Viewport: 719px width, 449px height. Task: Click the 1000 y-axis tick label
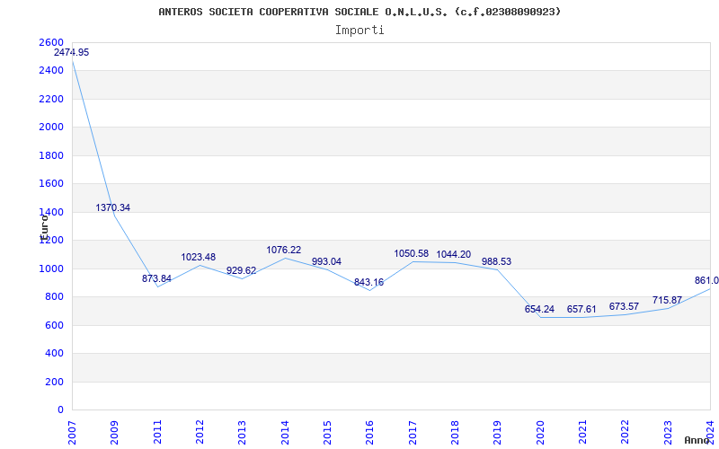coord(51,269)
